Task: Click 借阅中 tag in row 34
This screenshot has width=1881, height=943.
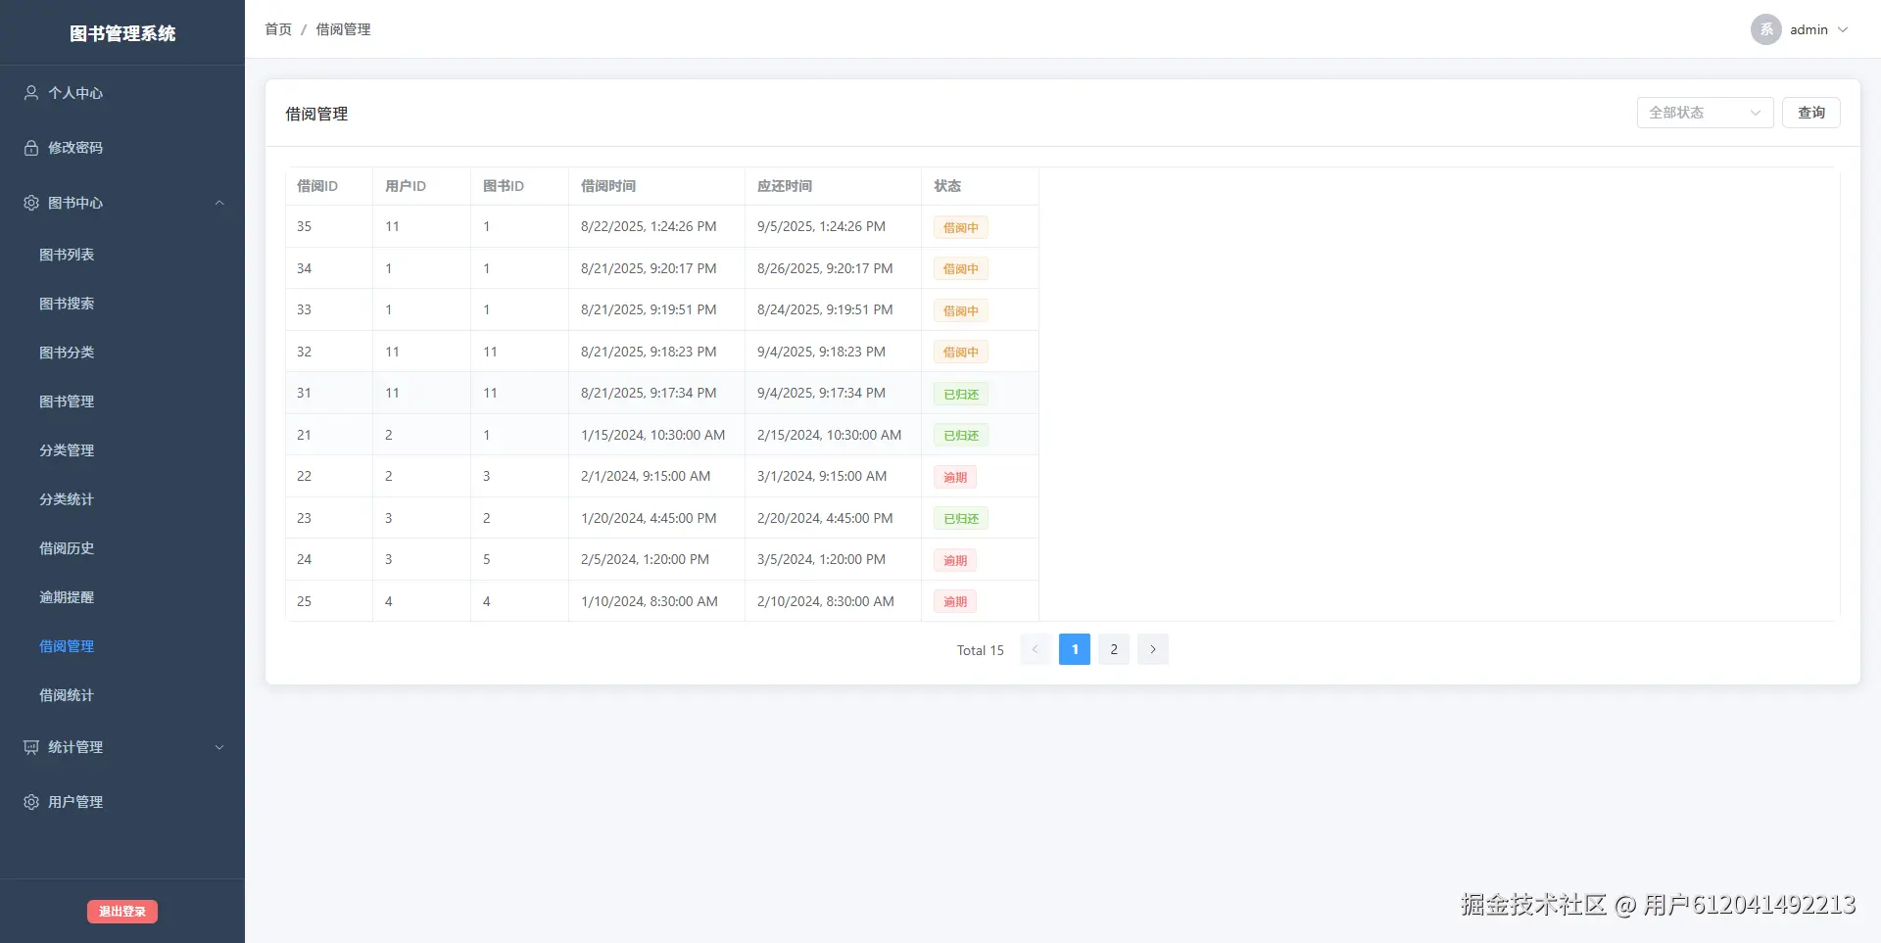Action: 961,268
